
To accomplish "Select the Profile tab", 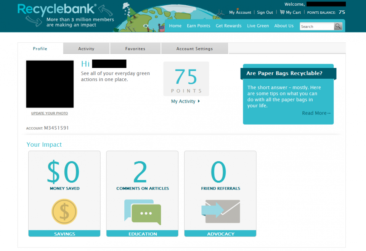I will pos(40,49).
